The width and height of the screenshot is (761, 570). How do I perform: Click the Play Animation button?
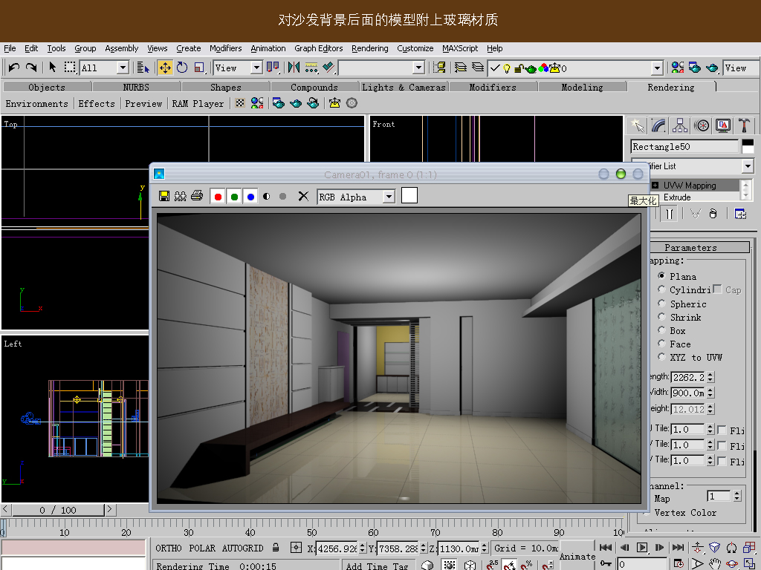(x=641, y=548)
